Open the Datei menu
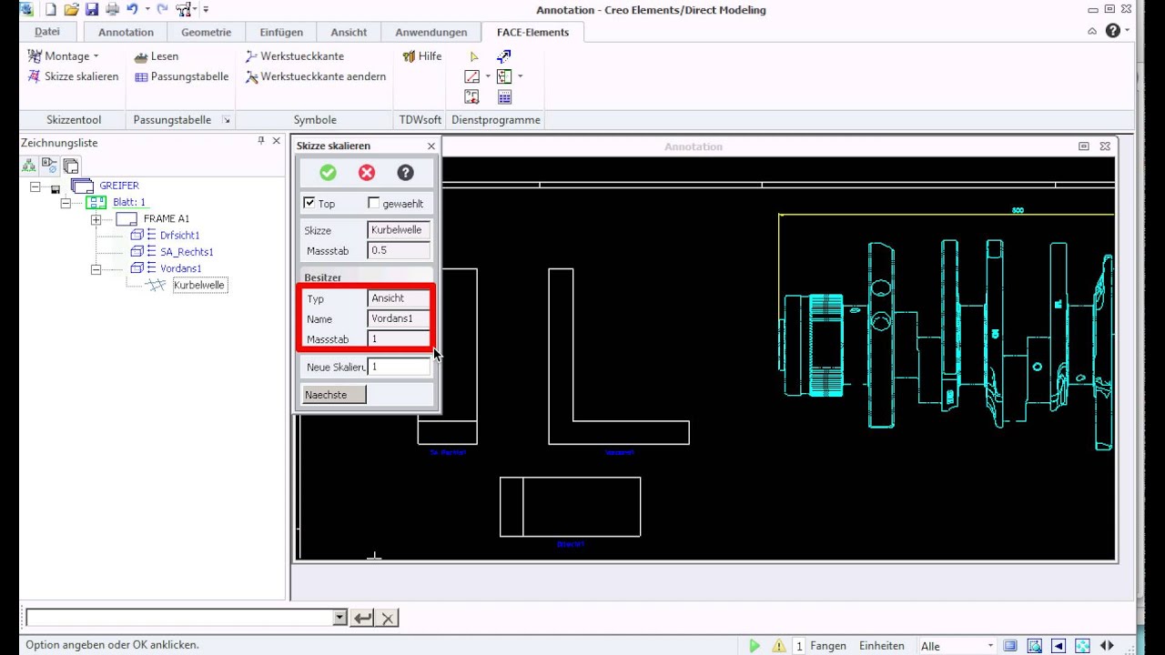The height and width of the screenshot is (655, 1165). tap(47, 32)
